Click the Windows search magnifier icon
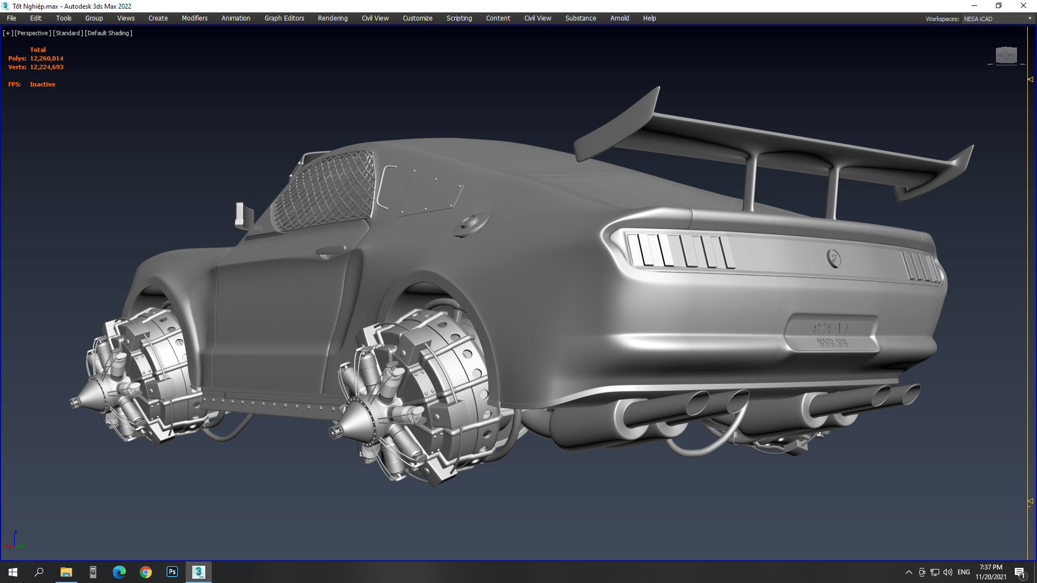 39,572
